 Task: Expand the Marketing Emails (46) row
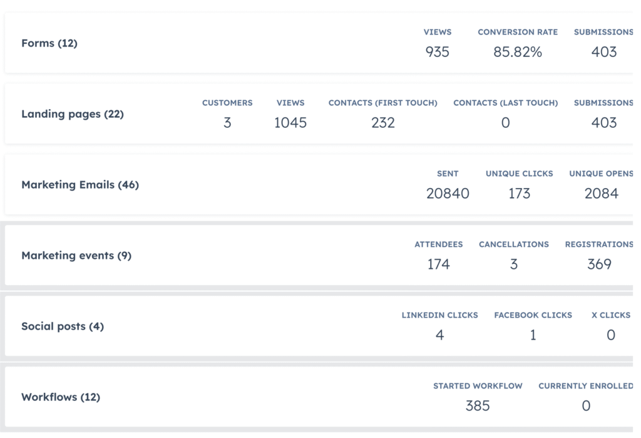tap(79, 185)
